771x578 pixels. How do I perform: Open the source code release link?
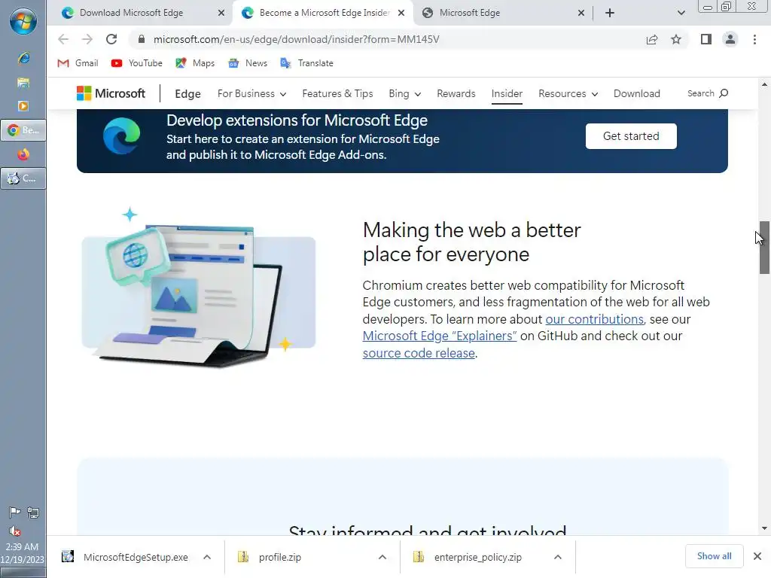tap(419, 353)
